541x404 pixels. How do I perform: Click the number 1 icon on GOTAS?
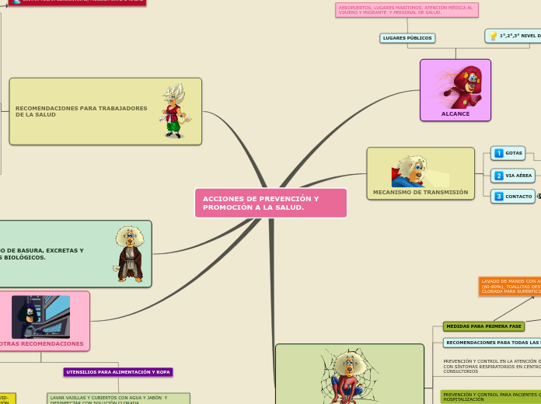499,153
